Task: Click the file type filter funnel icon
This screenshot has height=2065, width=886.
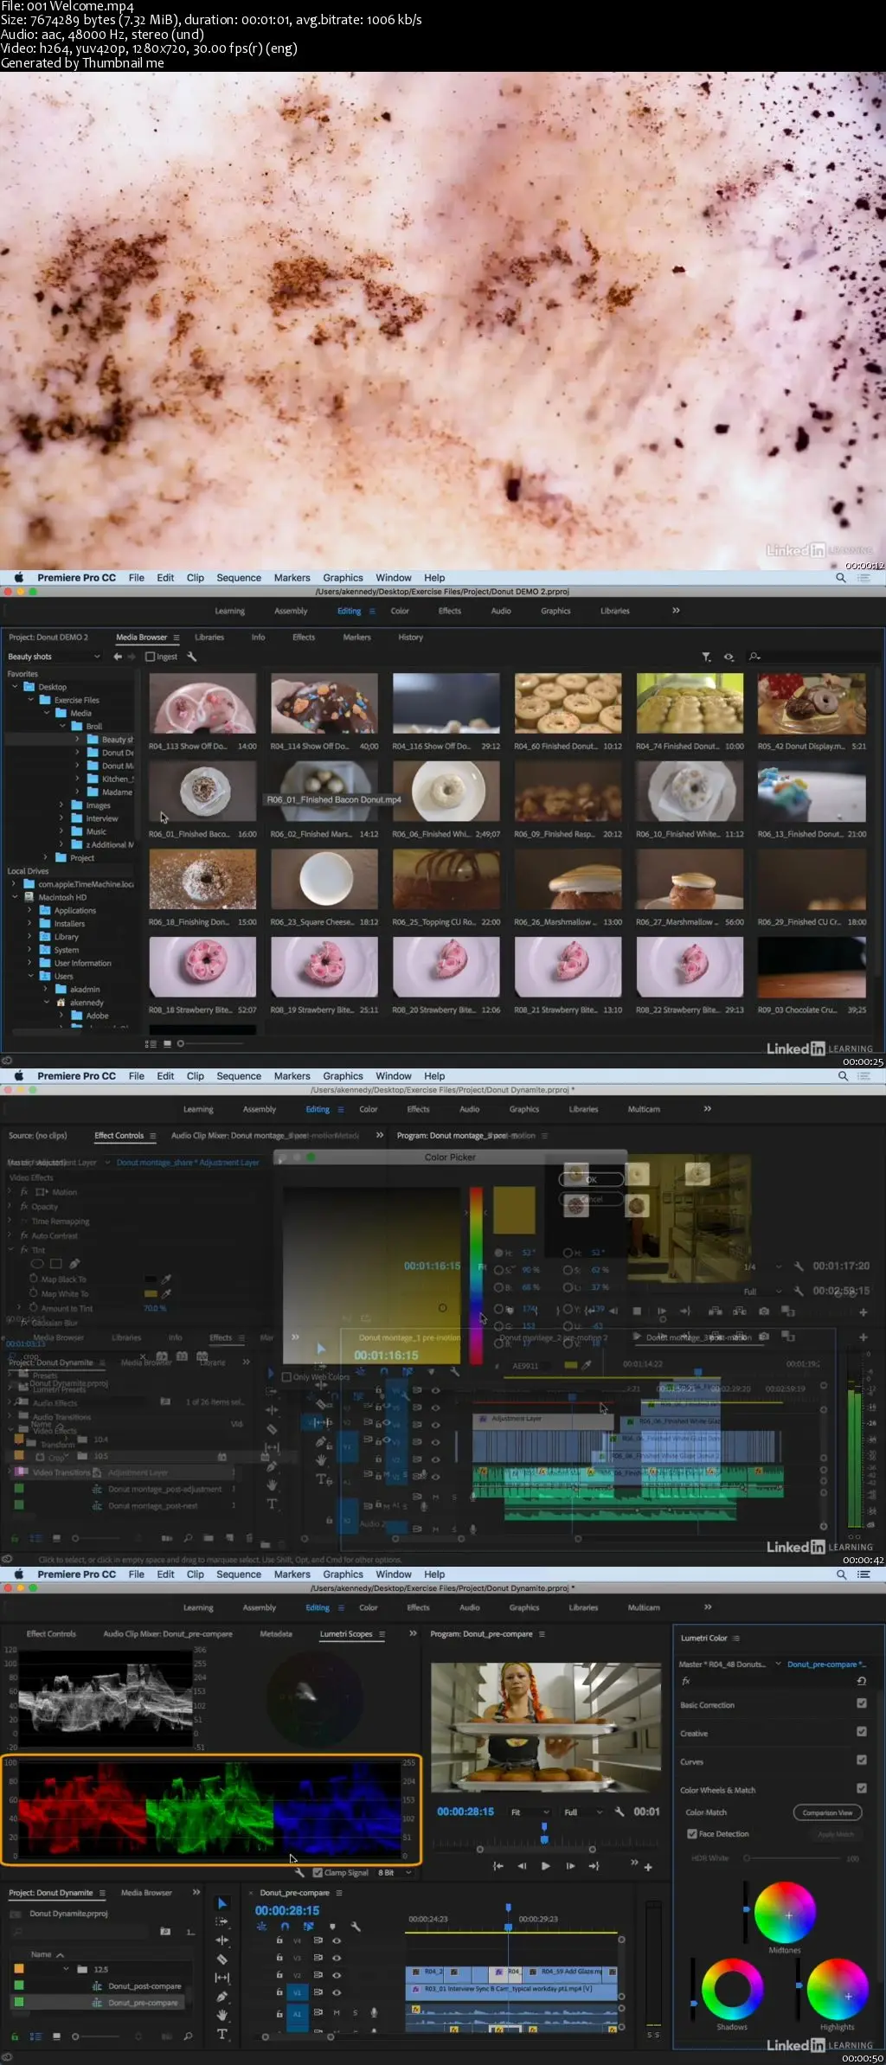Action: point(706,657)
